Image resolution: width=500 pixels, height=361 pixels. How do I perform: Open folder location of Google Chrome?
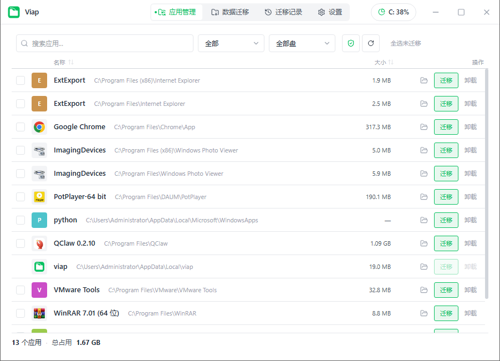click(x=424, y=127)
